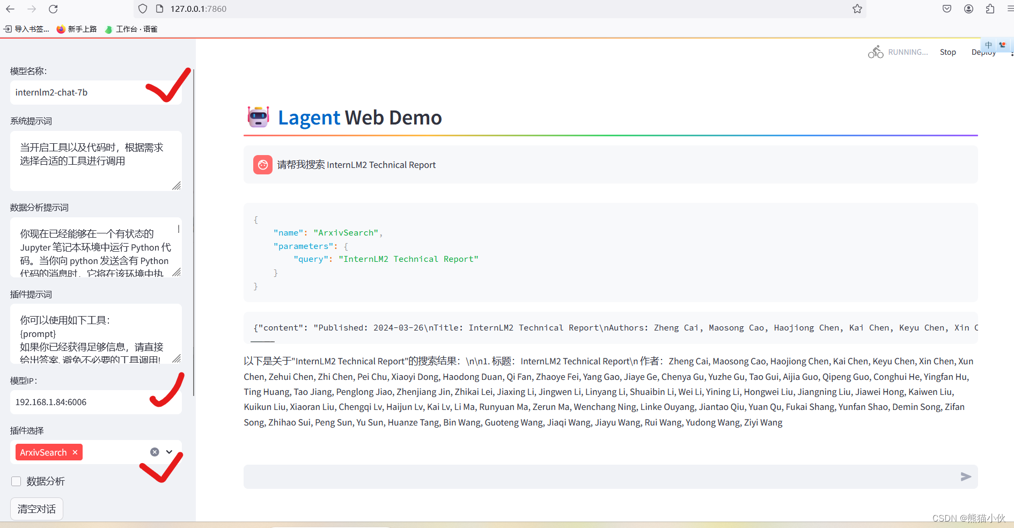Open the extensions puzzle icon

[x=990, y=9]
